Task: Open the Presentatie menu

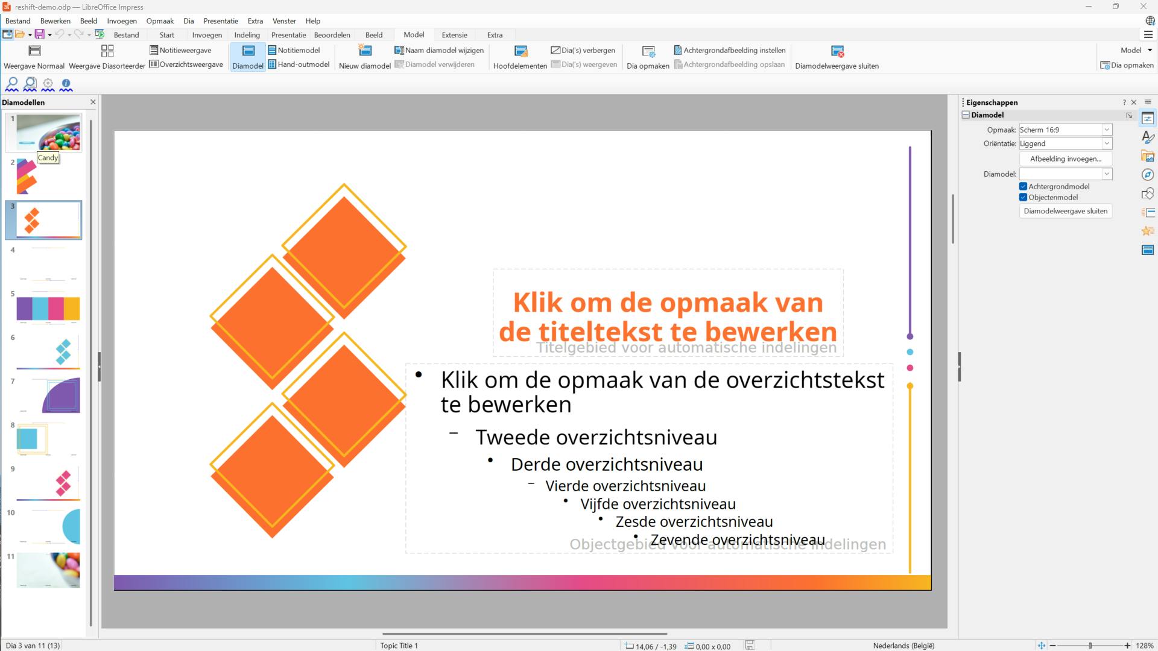Action: click(220, 20)
